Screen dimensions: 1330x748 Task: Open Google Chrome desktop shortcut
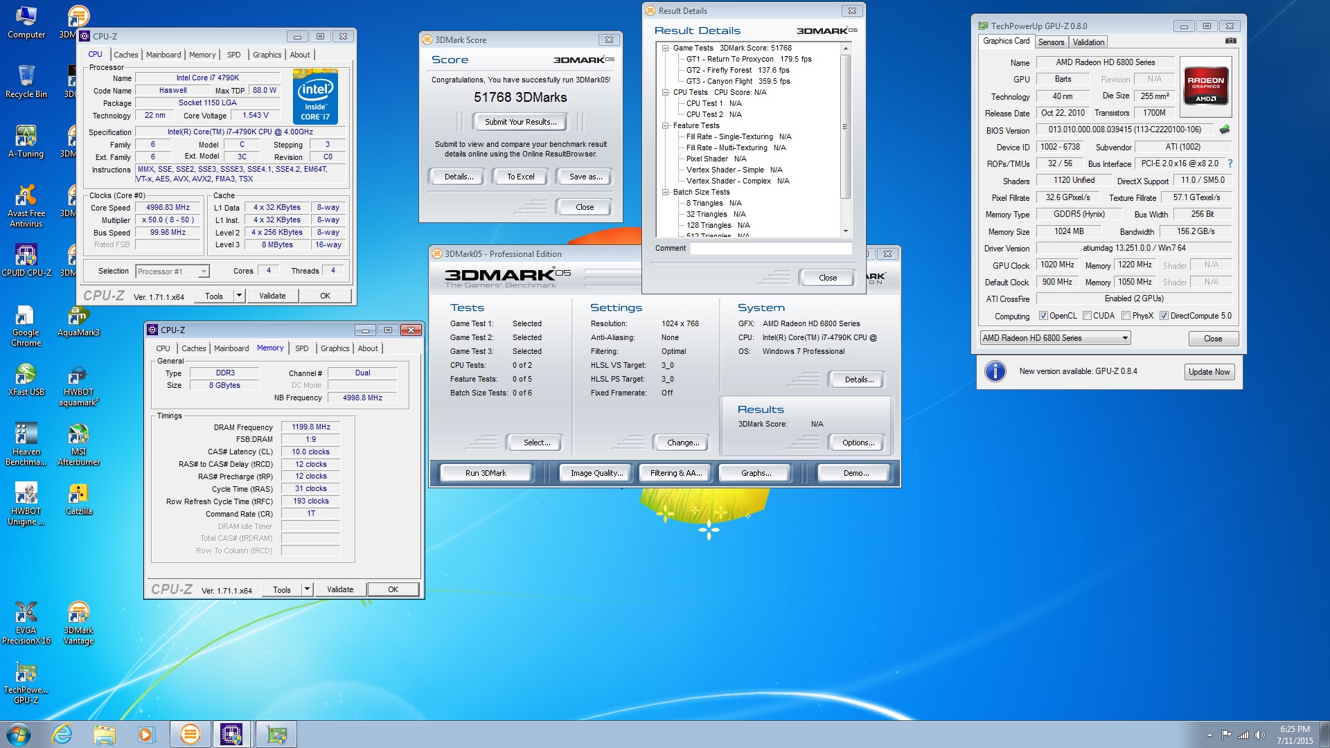(26, 325)
